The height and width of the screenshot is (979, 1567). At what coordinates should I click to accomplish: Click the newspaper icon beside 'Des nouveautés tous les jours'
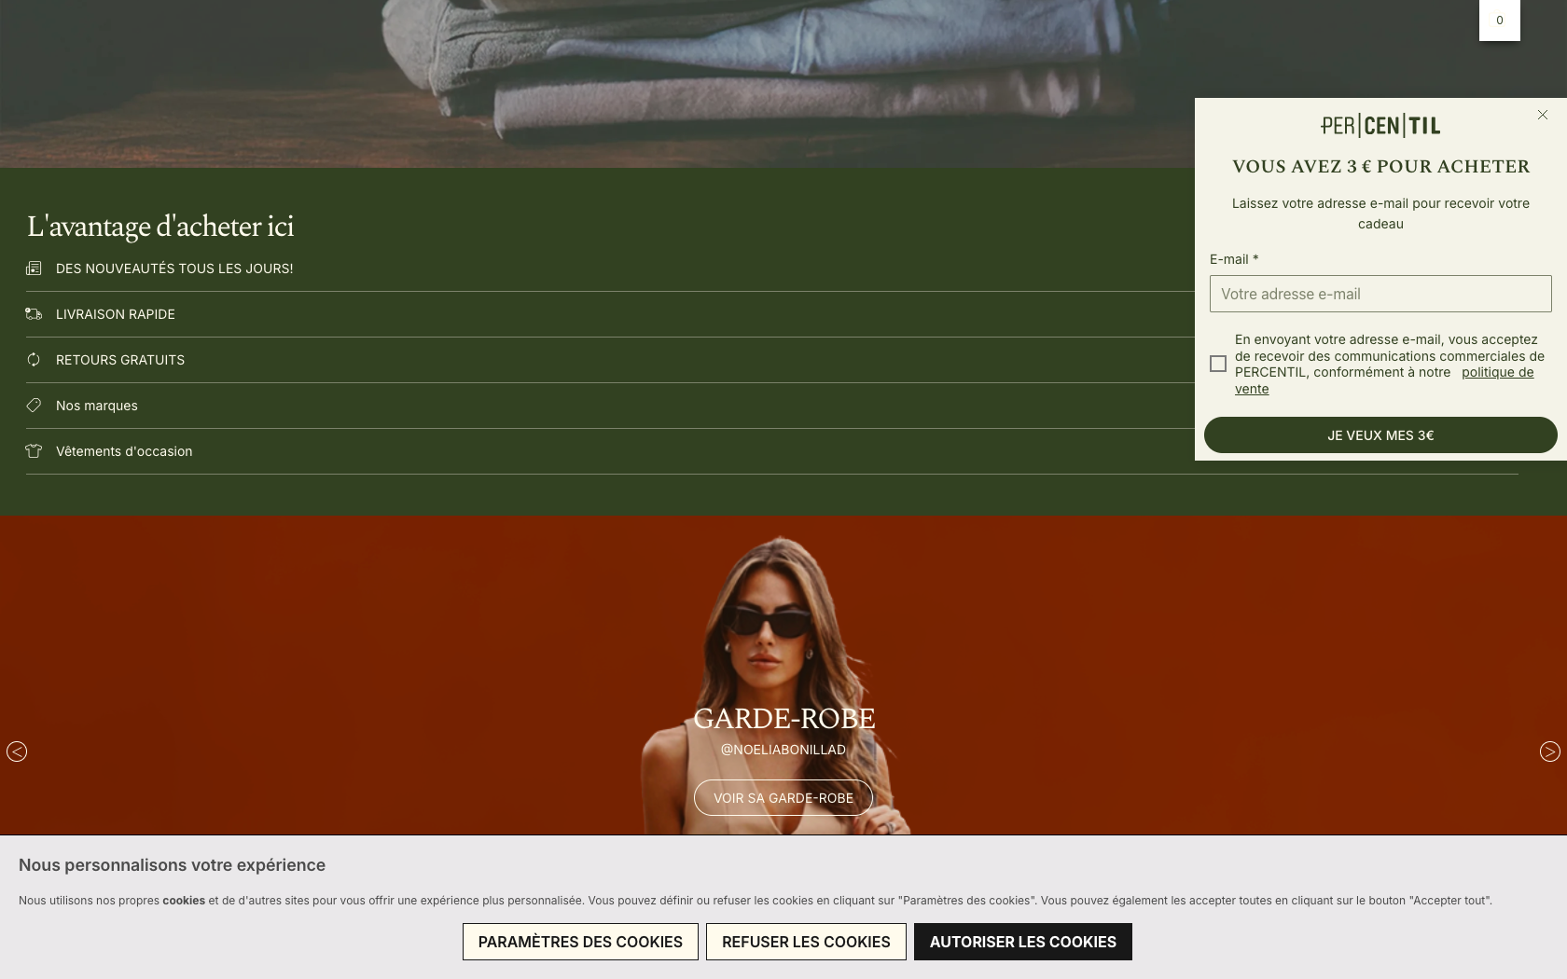point(35,269)
